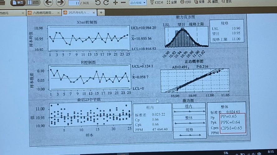The image size is (277, 155).
Task: Click the 正态概率图 title
Action: pyautogui.click(x=194, y=61)
